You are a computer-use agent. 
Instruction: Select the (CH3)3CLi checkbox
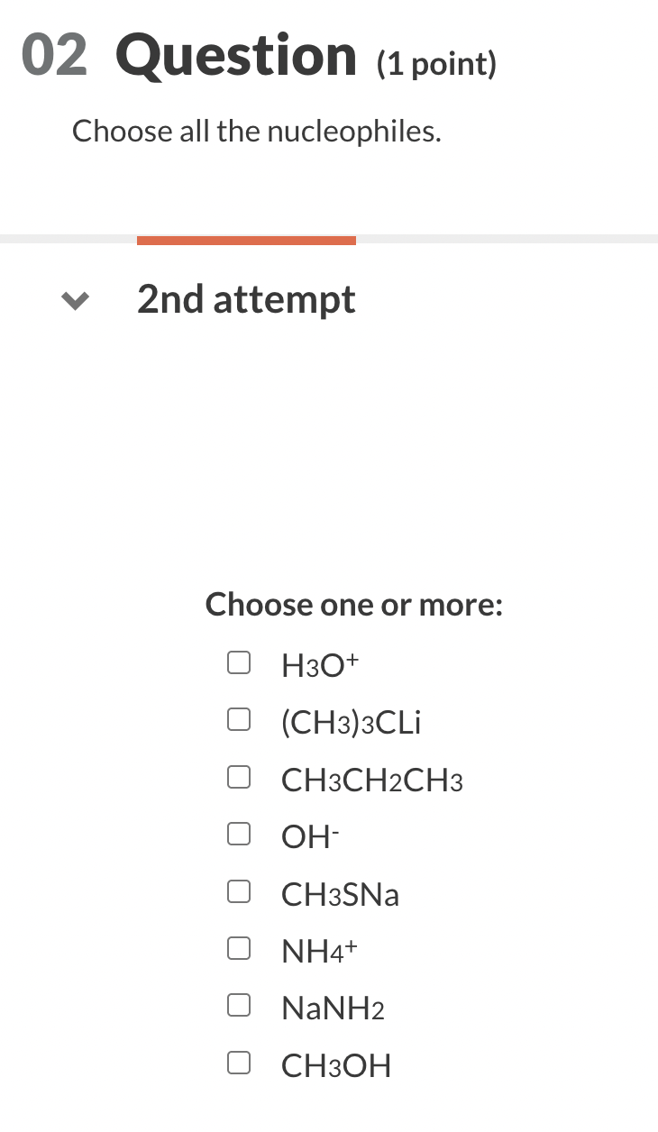[x=239, y=719]
